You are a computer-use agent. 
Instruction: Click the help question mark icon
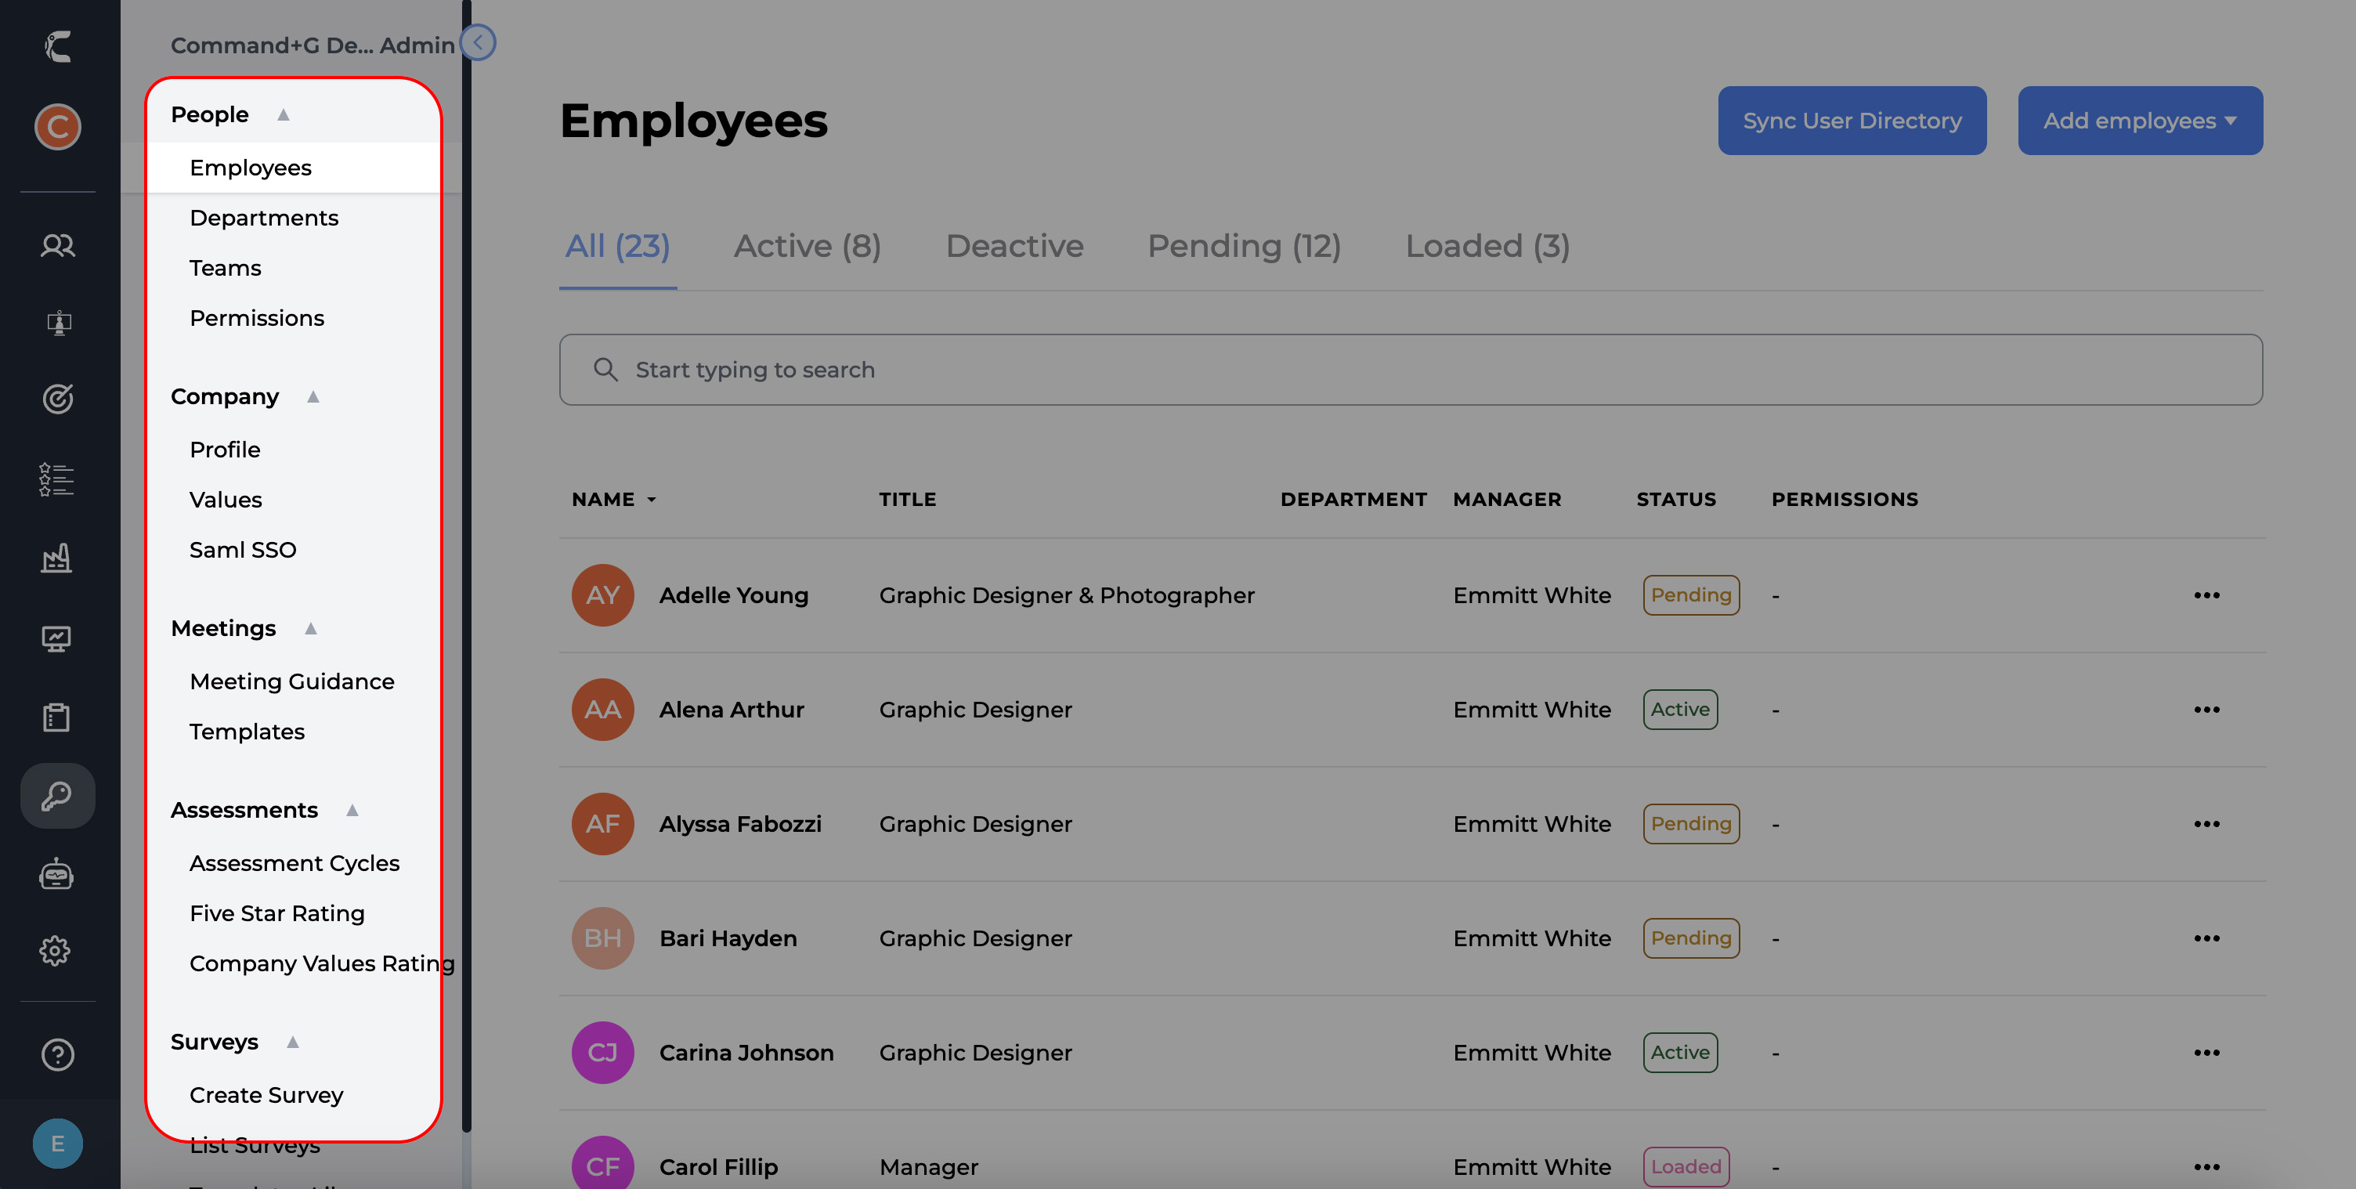(x=58, y=1053)
